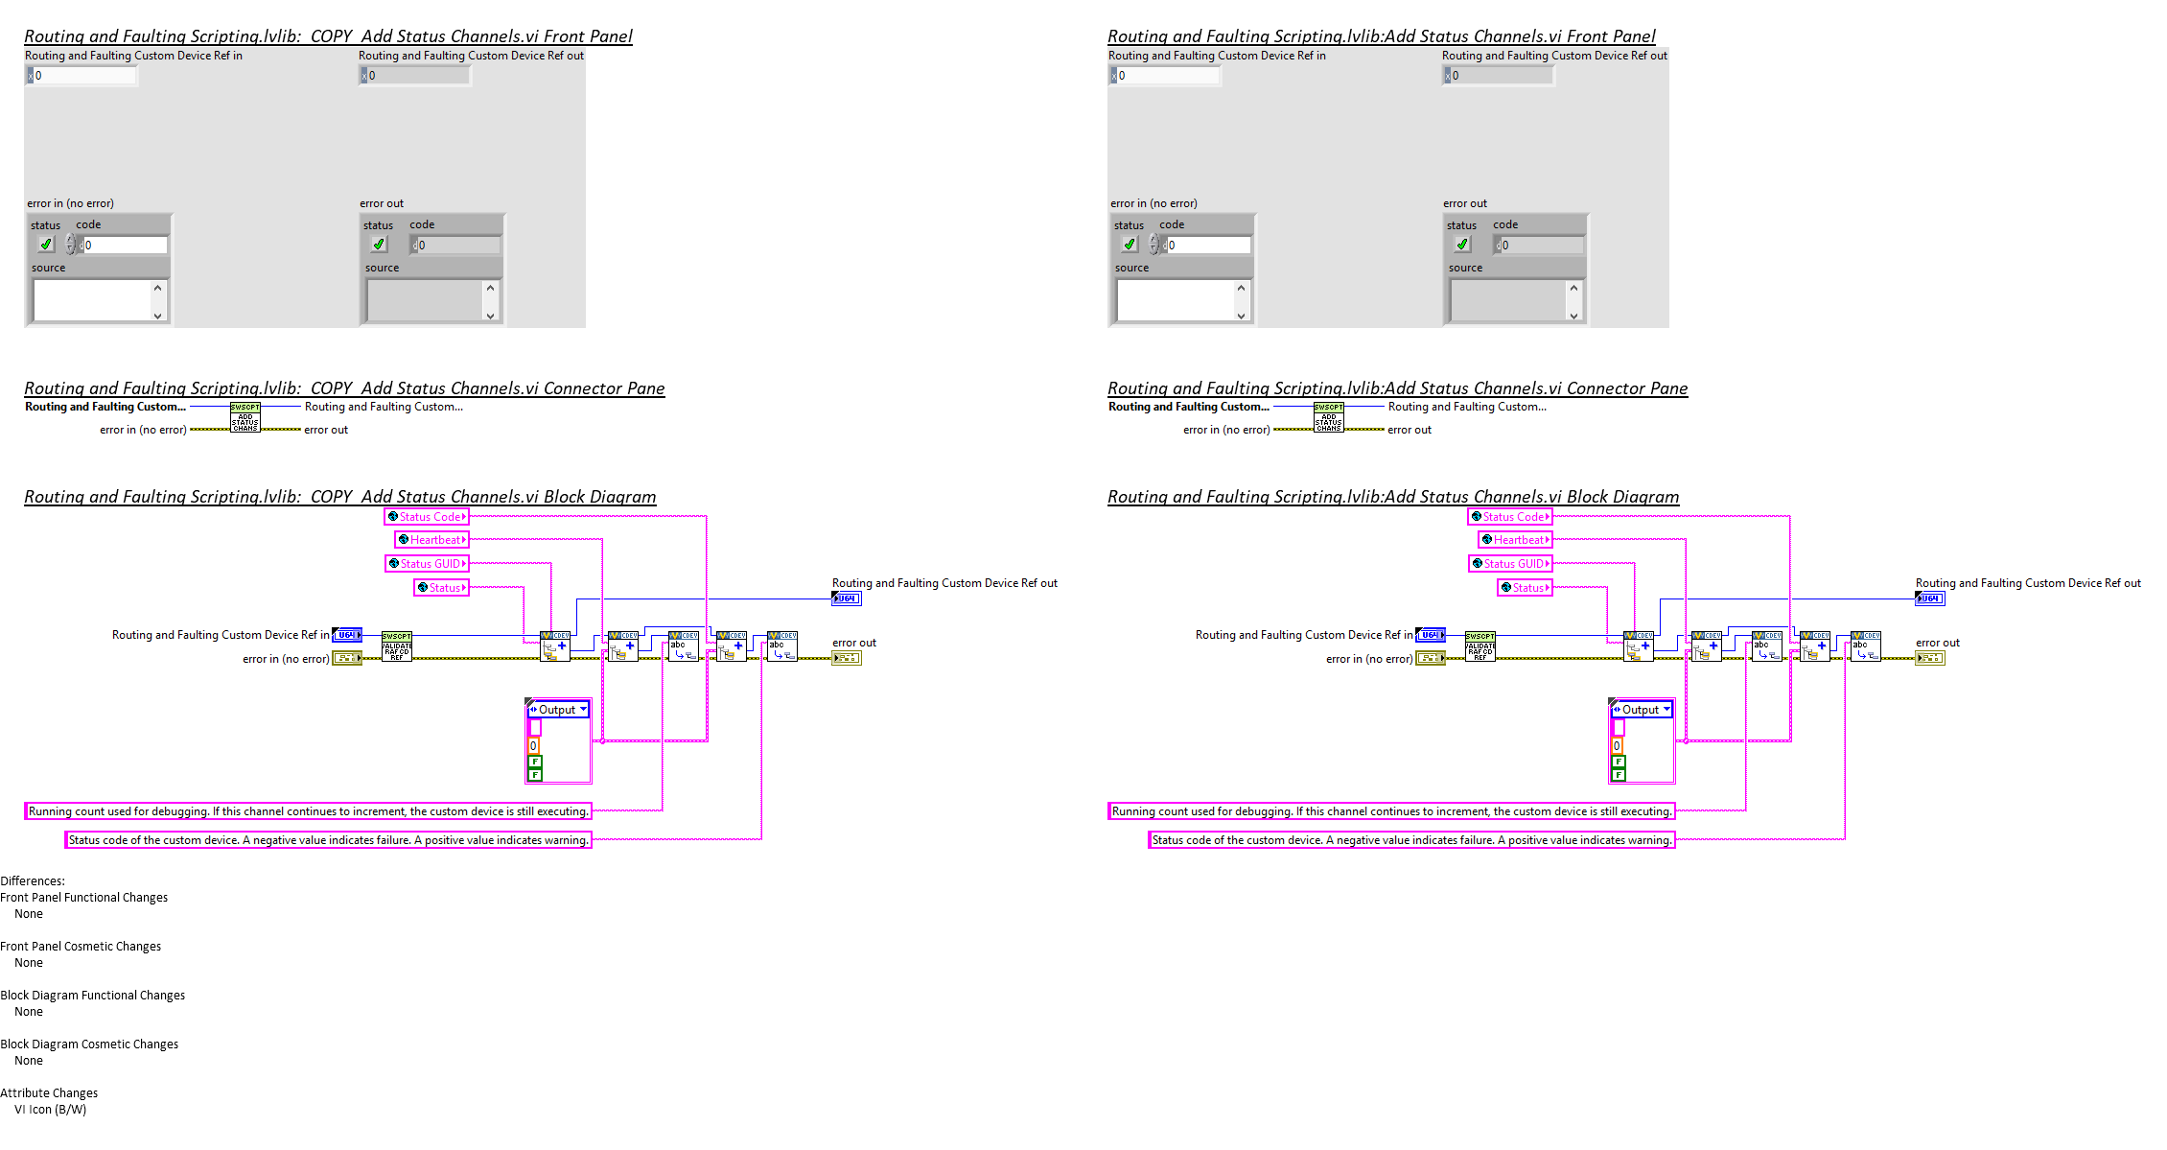The image size is (2167, 1150).
Task: Click the first F boolean constant in the COPY Output cluster
Action: click(x=534, y=762)
